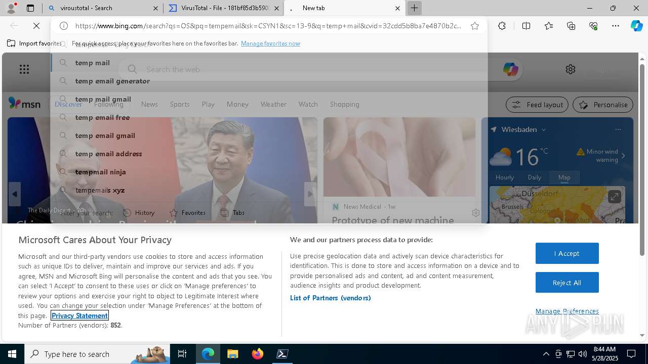Open the Privacy Statement link
Screen dimensions: 648x364
[79, 315]
